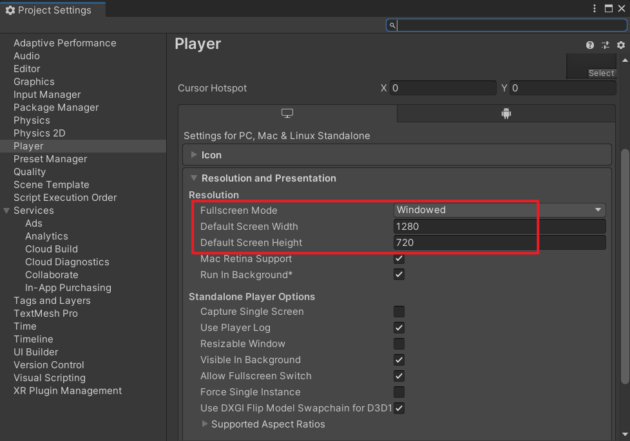Image resolution: width=630 pixels, height=441 pixels.
Task: Open the Fullscreen Mode dropdown
Action: [499, 210]
